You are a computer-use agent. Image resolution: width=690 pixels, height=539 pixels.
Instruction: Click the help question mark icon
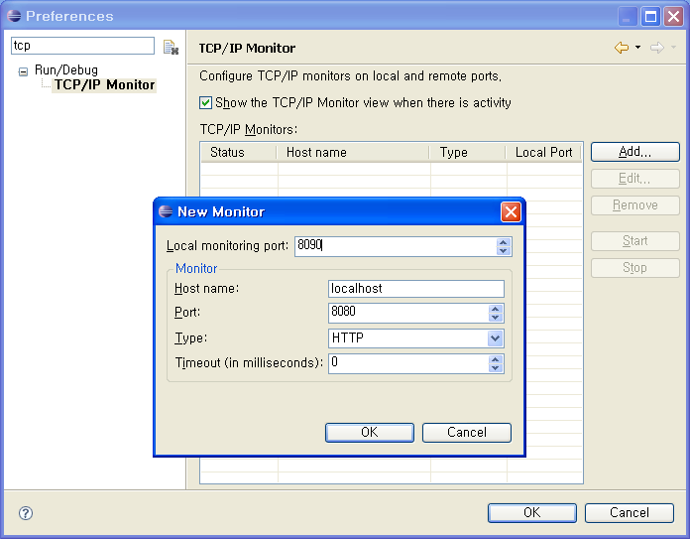click(x=26, y=513)
